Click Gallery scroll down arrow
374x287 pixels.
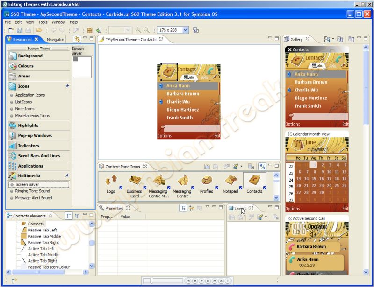pos(366,272)
